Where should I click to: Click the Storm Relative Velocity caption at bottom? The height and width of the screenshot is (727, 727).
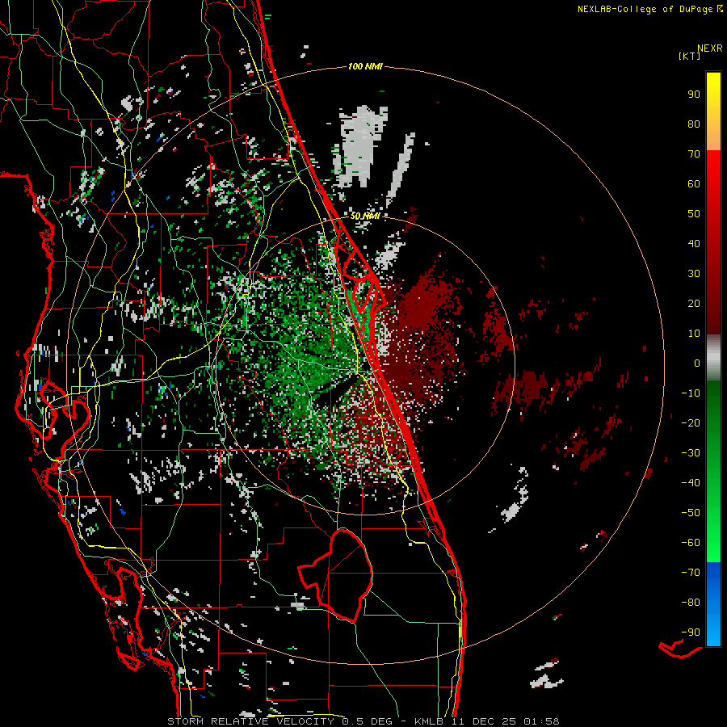click(x=363, y=721)
